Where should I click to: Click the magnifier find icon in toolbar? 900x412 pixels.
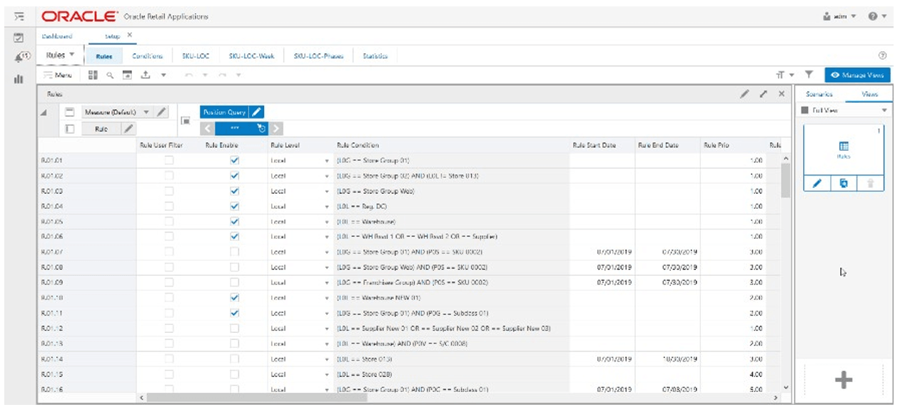coord(110,74)
